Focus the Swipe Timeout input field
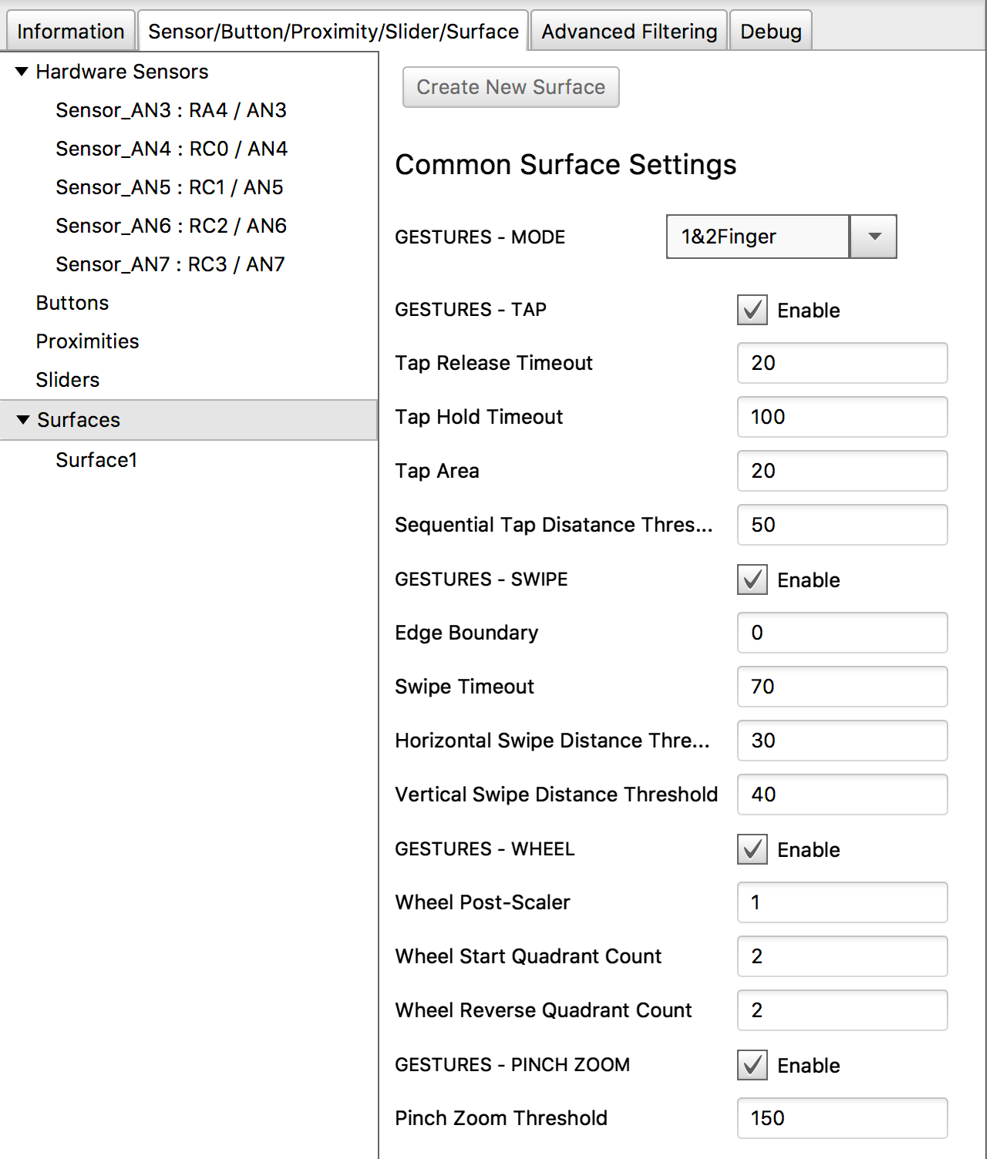The height and width of the screenshot is (1159, 993). tap(842, 687)
